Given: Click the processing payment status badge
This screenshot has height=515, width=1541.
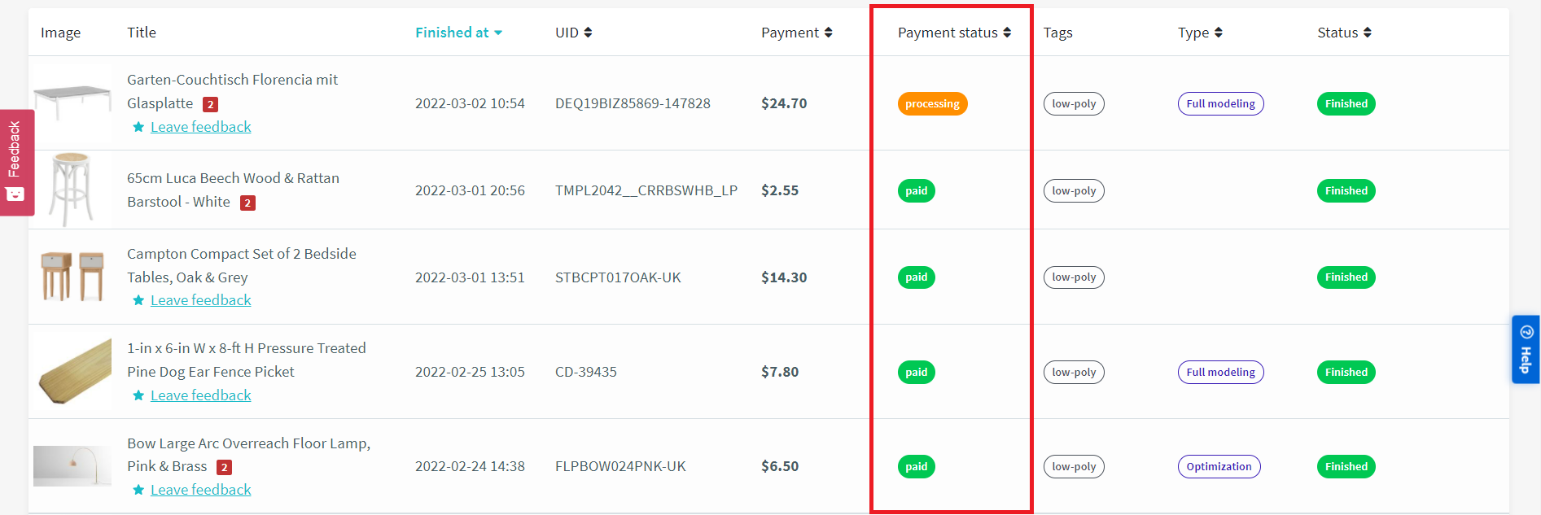Looking at the screenshot, I should point(932,103).
